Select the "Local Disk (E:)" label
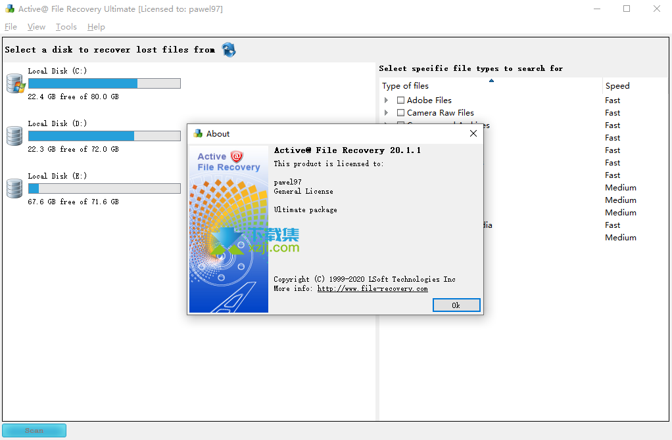The height and width of the screenshot is (440, 672). (x=57, y=177)
